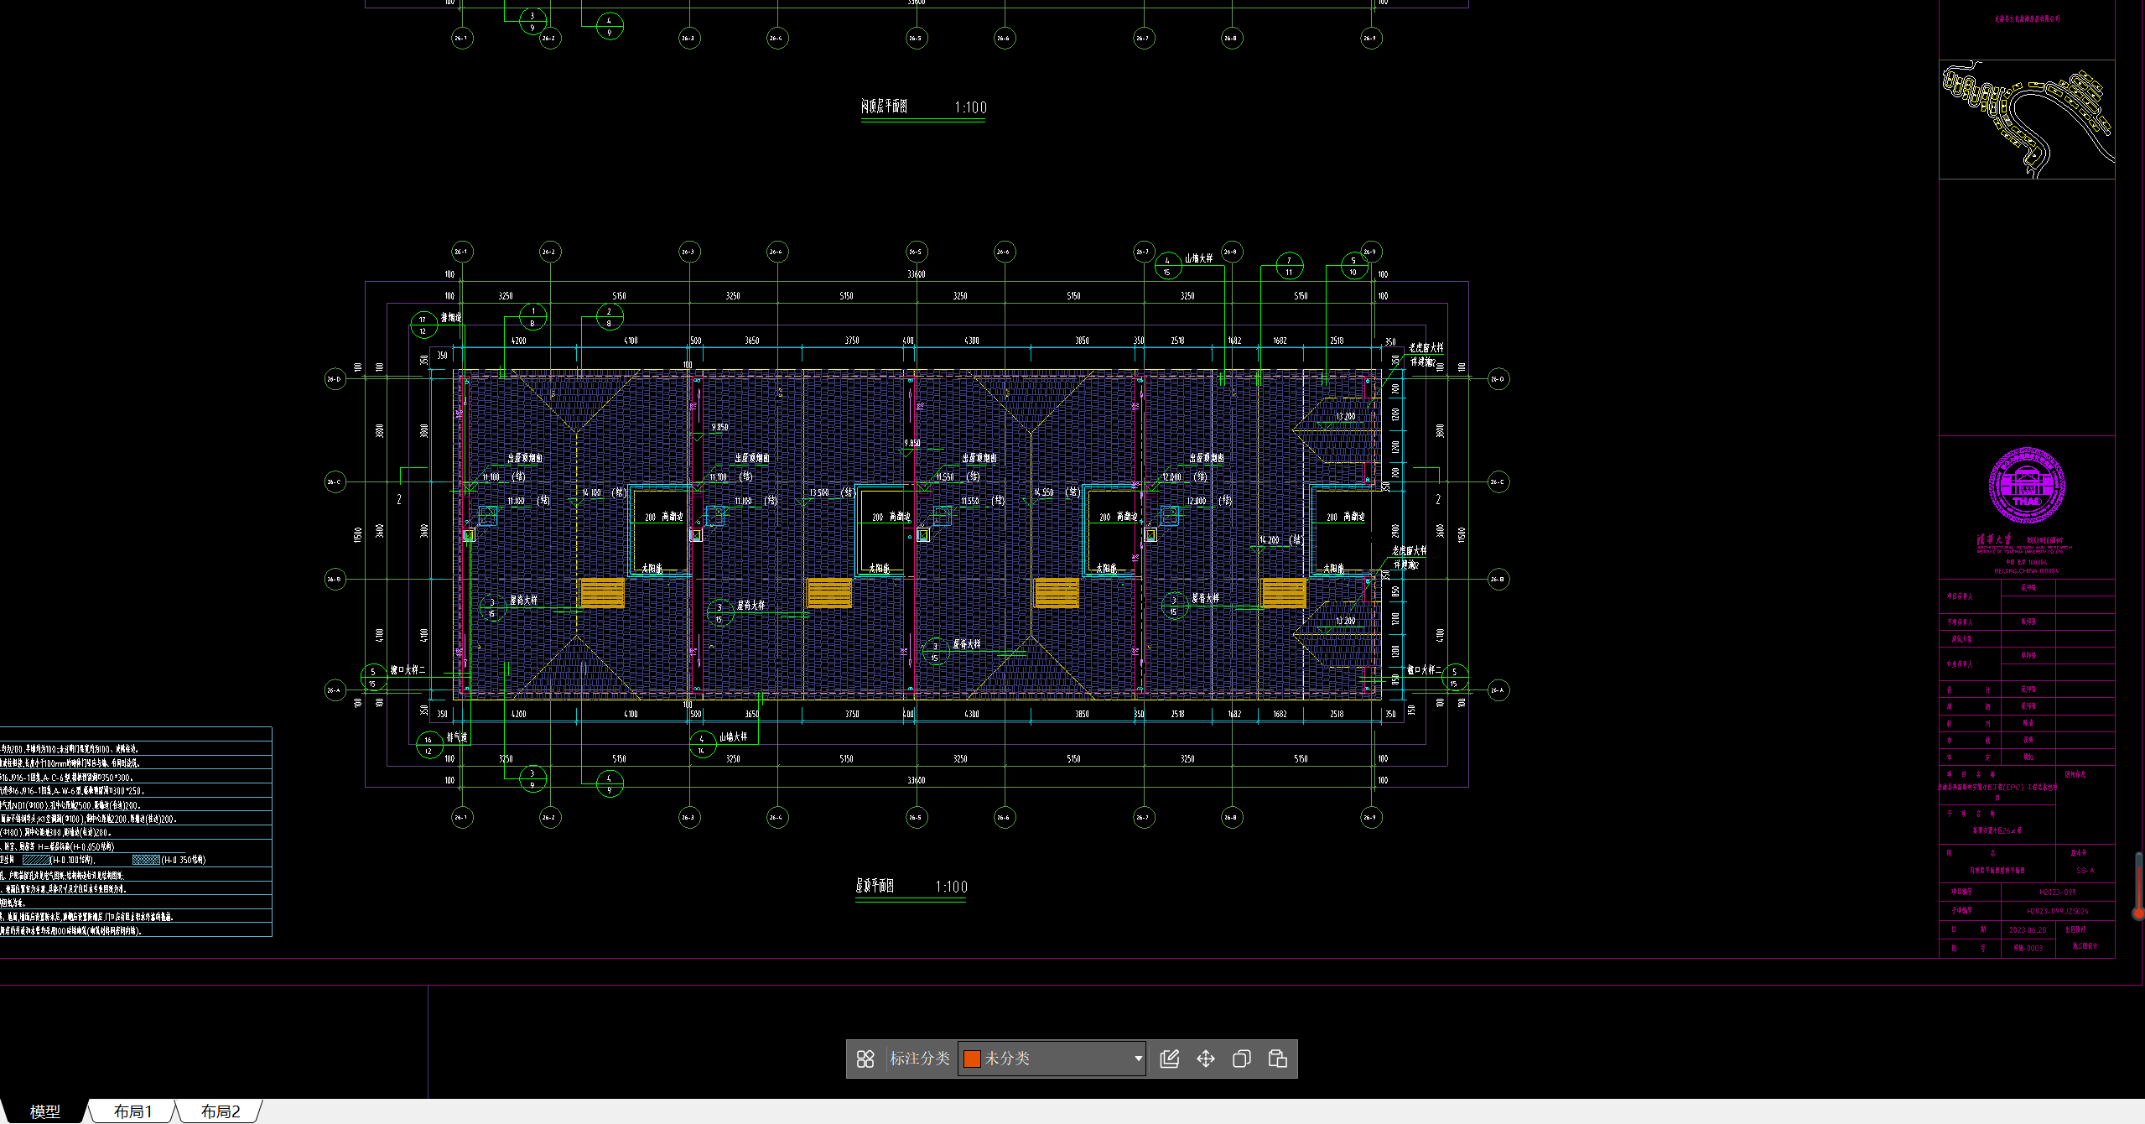
Task: Click the 山墙大样 detail marker at bottom
Action: [703, 744]
